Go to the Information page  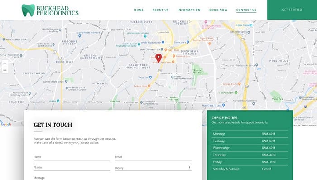click(189, 10)
